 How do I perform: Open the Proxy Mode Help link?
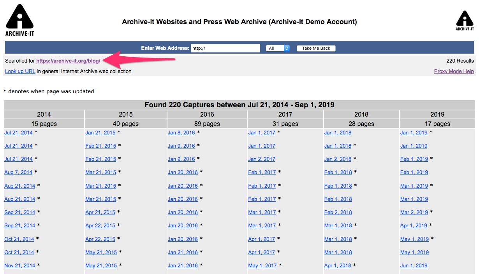[x=454, y=71]
